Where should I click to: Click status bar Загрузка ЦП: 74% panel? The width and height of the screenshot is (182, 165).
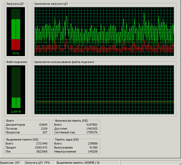coord(40,162)
